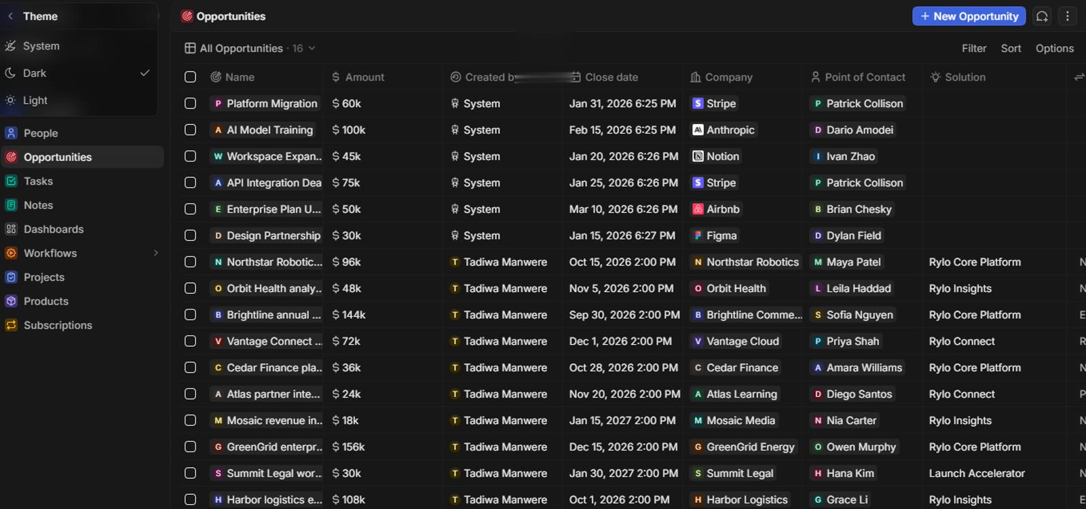This screenshot has height=509, width=1086.
Task: Check the Platform Migration row checkbox
Action: tap(191, 104)
